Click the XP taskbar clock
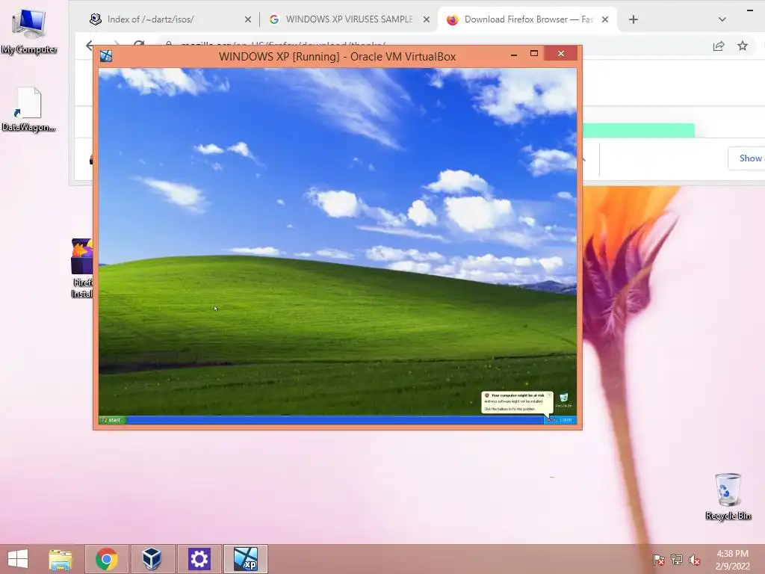This screenshot has width=765, height=574. click(x=566, y=420)
